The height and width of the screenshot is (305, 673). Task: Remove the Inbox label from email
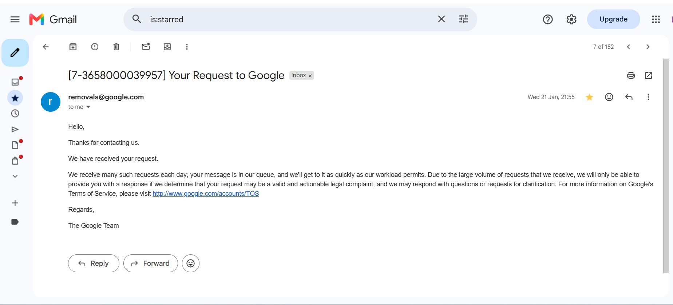point(310,76)
